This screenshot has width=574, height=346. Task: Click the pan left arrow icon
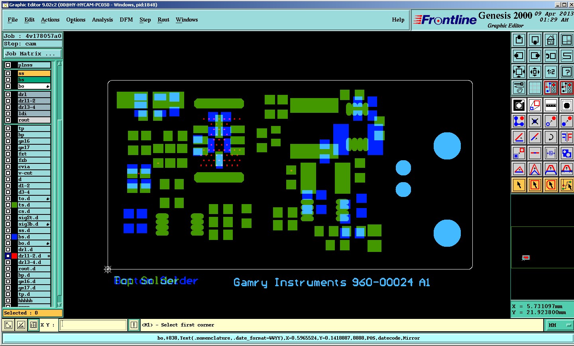tap(519, 56)
